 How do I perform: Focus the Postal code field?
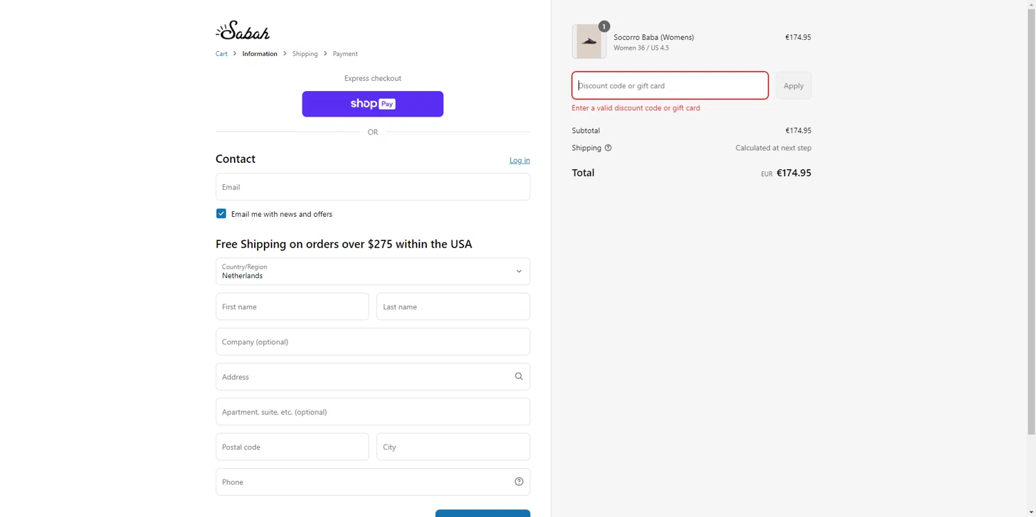coord(292,447)
